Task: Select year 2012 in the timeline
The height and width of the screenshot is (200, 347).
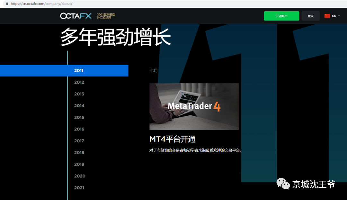Action: coord(79,82)
